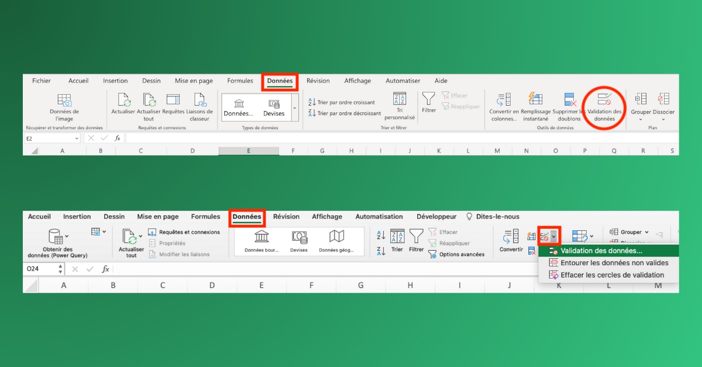Click name box stepper showing O24
Screen dimensions: 702x367
61,269
